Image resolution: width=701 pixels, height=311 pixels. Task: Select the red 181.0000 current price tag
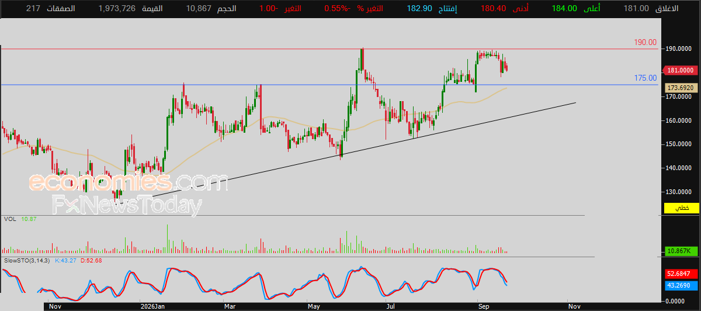tap(681, 70)
